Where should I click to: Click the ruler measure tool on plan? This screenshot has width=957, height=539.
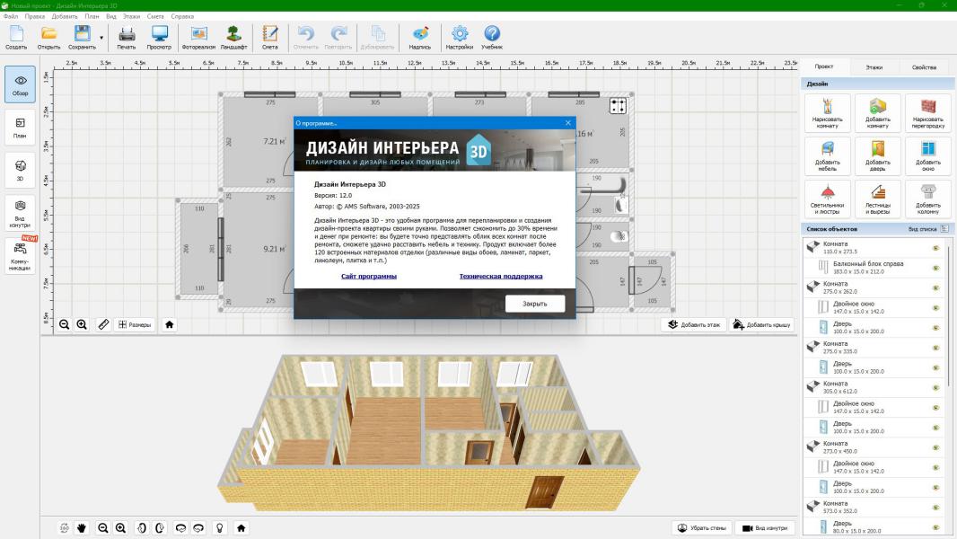(x=103, y=324)
